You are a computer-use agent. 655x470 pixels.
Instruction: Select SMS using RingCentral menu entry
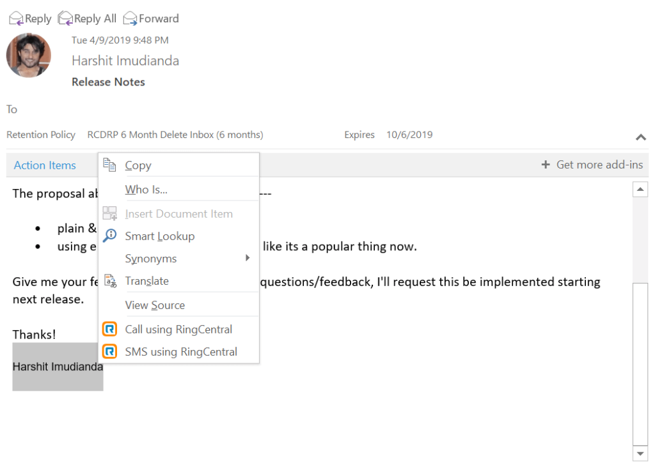pyautogui.click(x=181, y=352)
